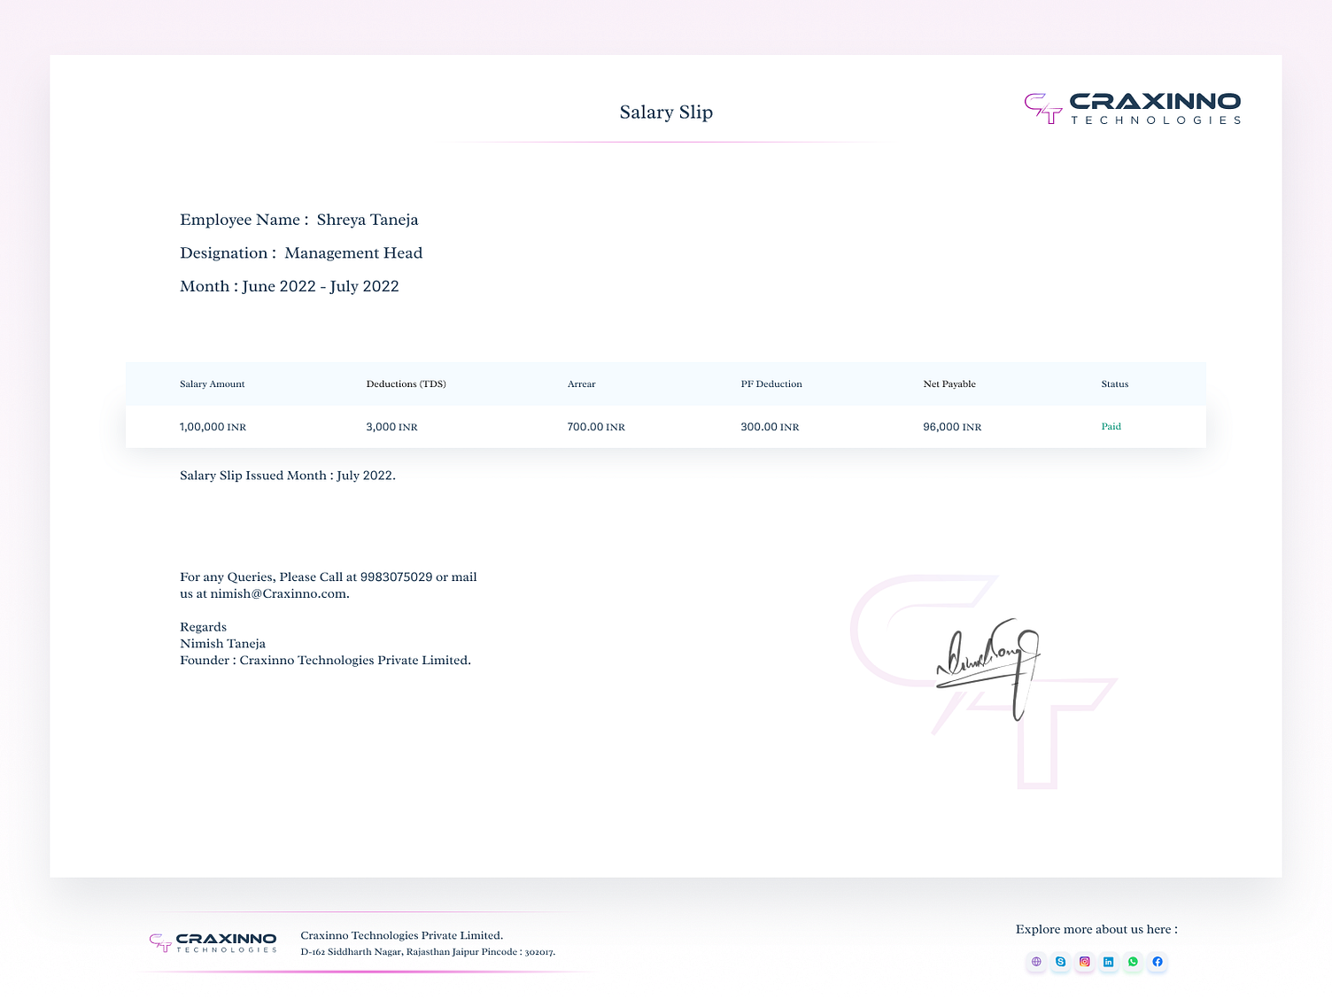Select the 1,00,000 INR salary value

point(213,427)
